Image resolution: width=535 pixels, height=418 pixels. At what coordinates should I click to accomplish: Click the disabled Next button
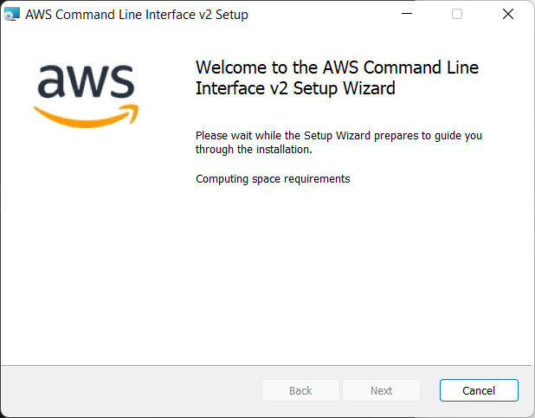(381, 390)
